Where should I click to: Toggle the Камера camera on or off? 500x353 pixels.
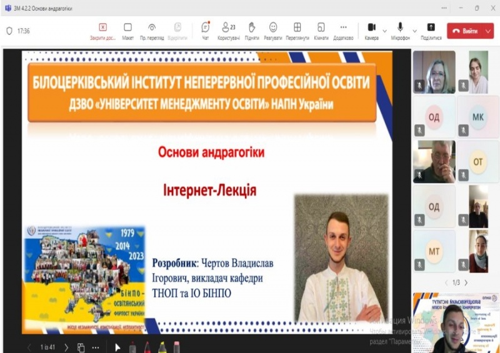click(371, 27)
